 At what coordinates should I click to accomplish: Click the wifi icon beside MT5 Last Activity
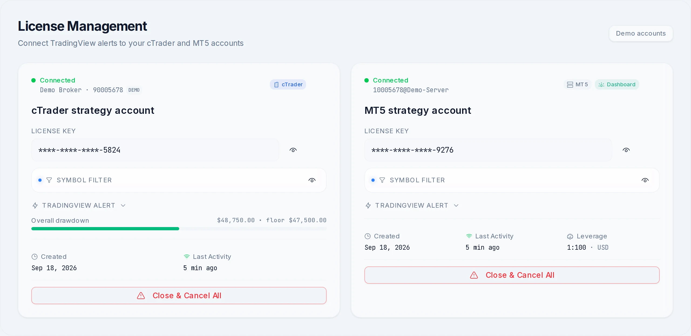click(x=469, y=236)
